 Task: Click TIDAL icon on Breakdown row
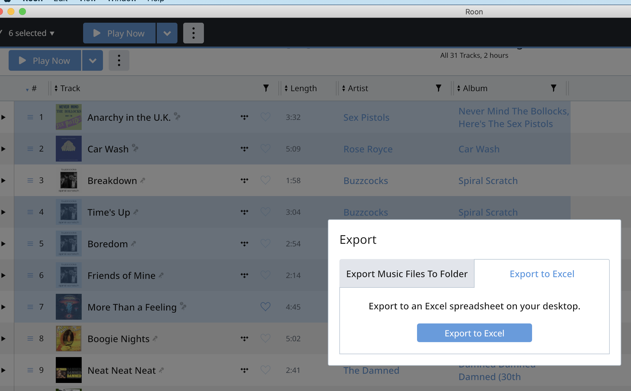244,181
